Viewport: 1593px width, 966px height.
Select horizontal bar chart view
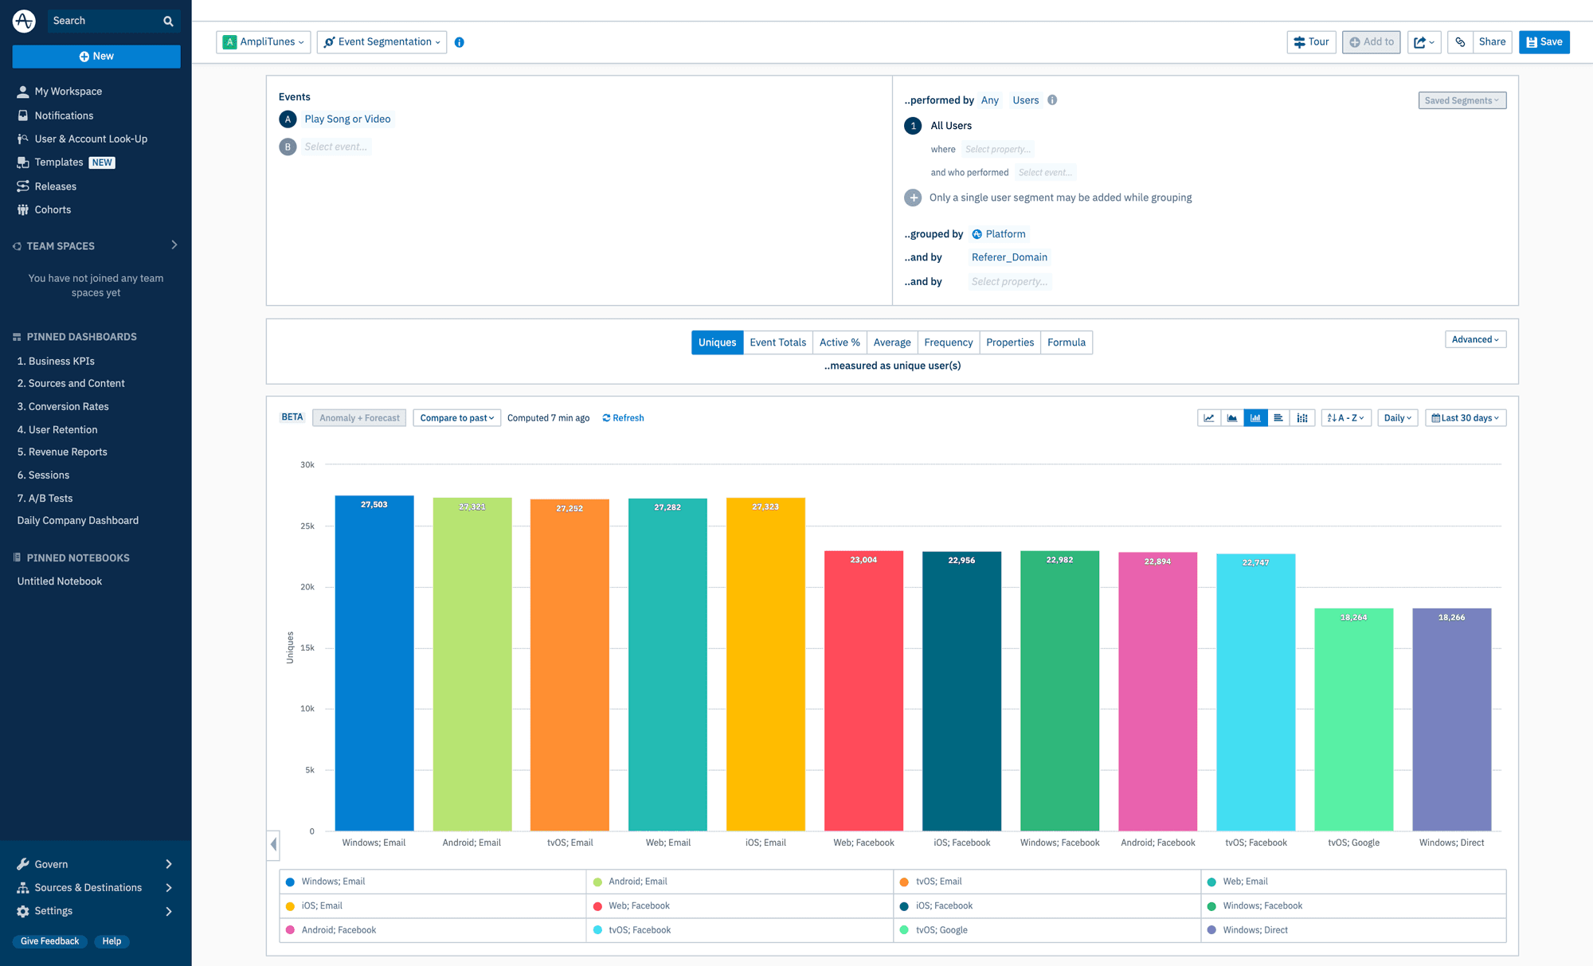[1278, 418]
